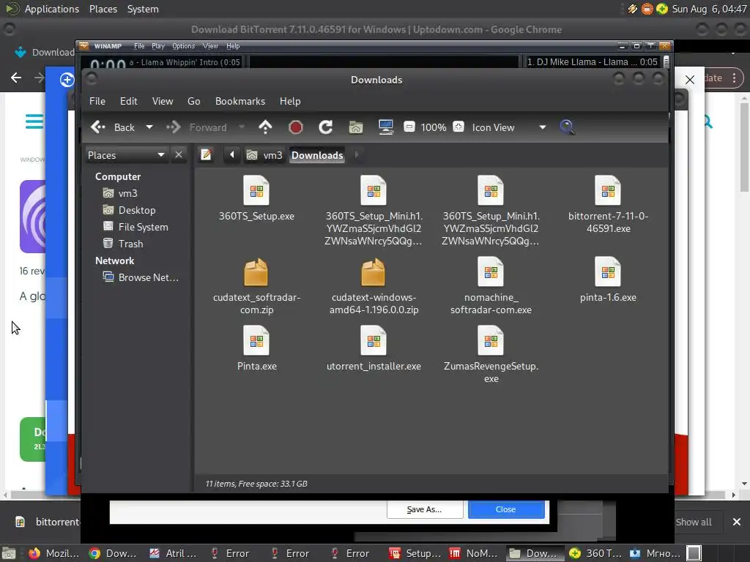750x562 pixels.
Task: Click the red Stop loading icon
Action: tap(296, 127)
